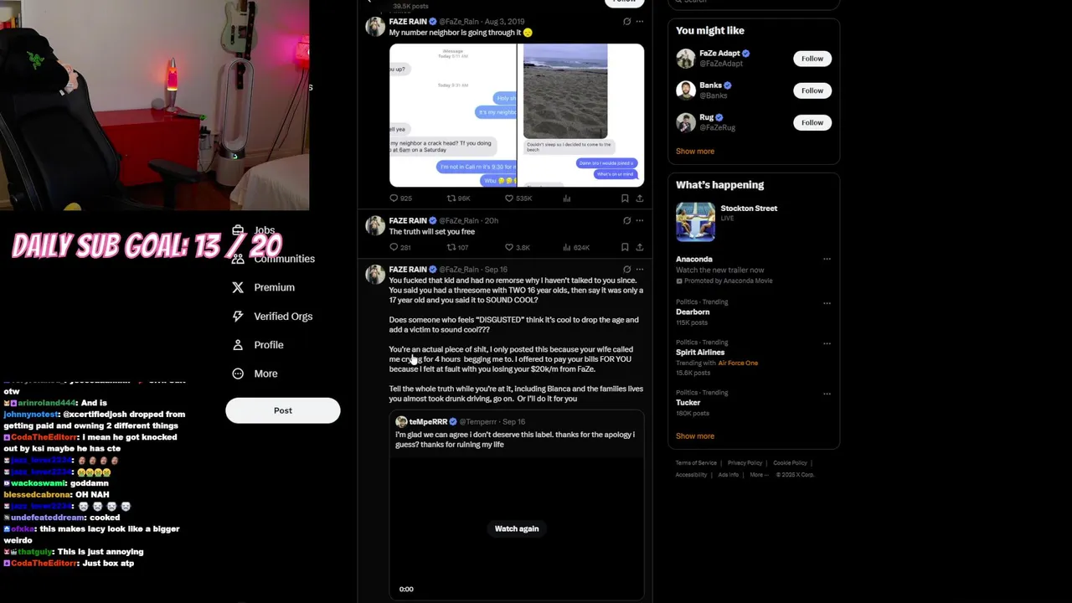This screenshot has height=603, width=1072.
Task: Click the '20h' timestamp on FAZE RAIN tweet
Action: (x=492, y=221)
